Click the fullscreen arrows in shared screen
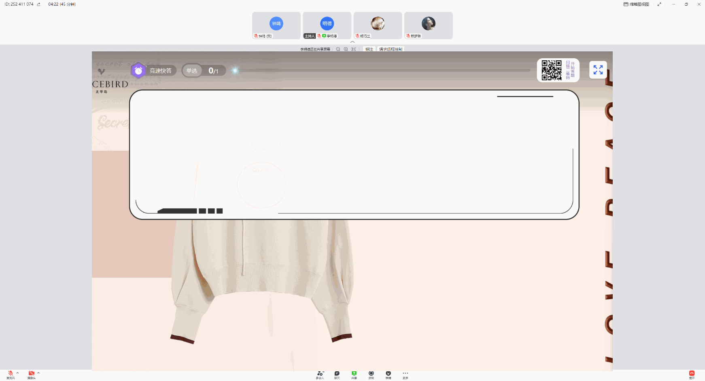 598,70
